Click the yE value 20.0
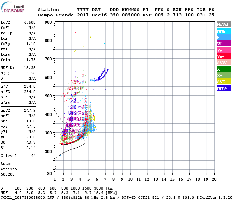Screen dimensions: 233x200 pos(31,137)
